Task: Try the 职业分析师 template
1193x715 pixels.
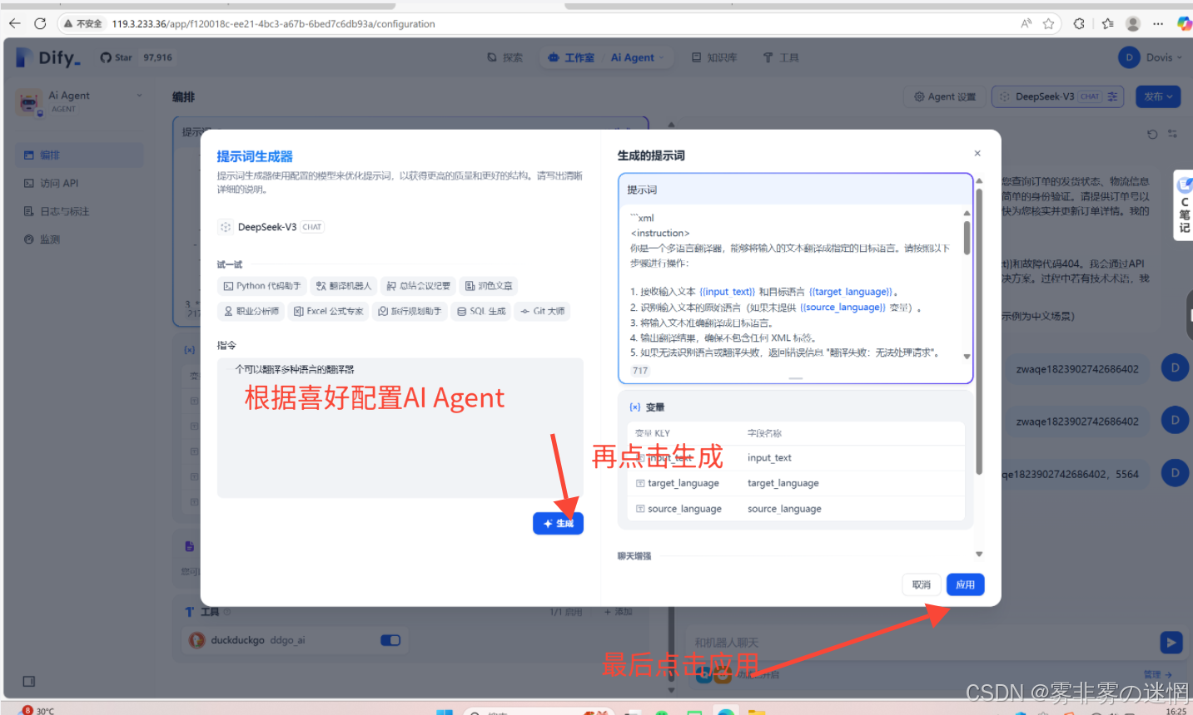Action: (x=251, y=312)
